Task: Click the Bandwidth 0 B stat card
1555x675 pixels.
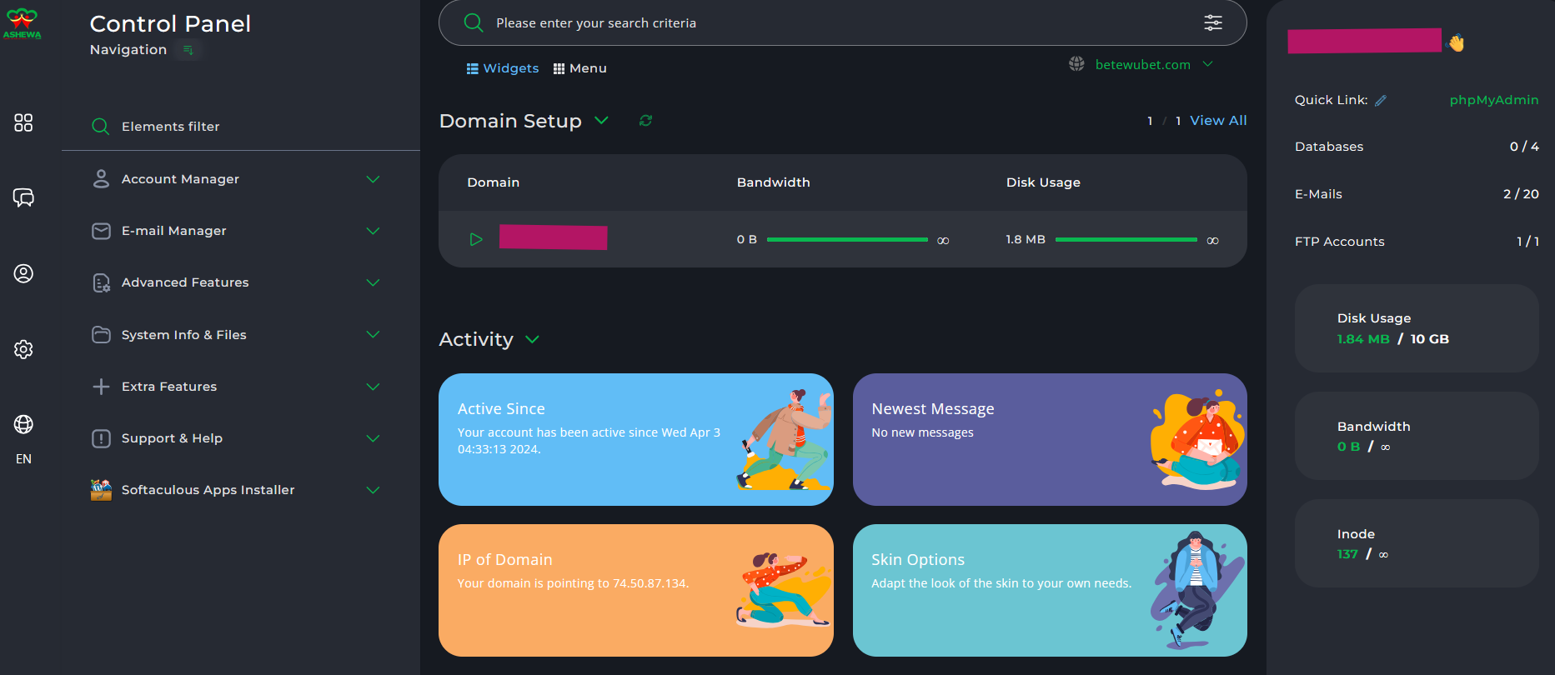Action: pos(1417,436)
